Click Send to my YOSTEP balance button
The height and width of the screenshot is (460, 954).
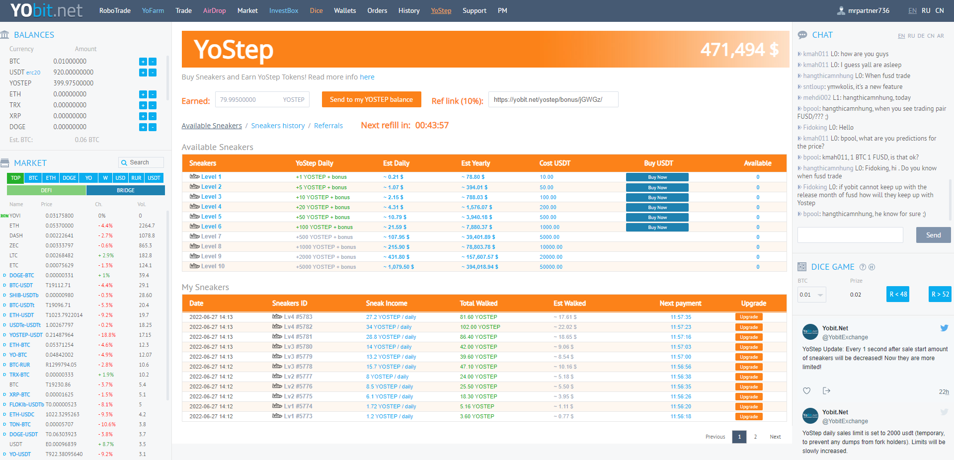click(x=372, y=99)
